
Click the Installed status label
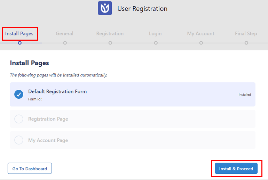coord(245,95)
